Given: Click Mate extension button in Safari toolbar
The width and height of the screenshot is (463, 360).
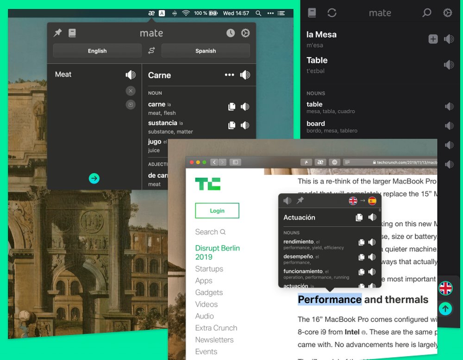Looking at the screenshot, I should point(320,162).
